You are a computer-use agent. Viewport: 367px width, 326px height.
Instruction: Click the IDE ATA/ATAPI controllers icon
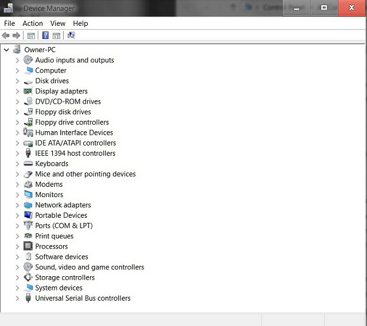pos(28,143)
